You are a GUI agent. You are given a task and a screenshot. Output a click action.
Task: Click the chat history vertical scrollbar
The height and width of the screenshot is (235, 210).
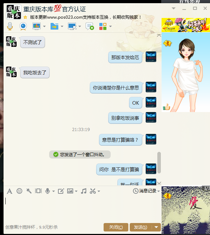pos(159,162)
